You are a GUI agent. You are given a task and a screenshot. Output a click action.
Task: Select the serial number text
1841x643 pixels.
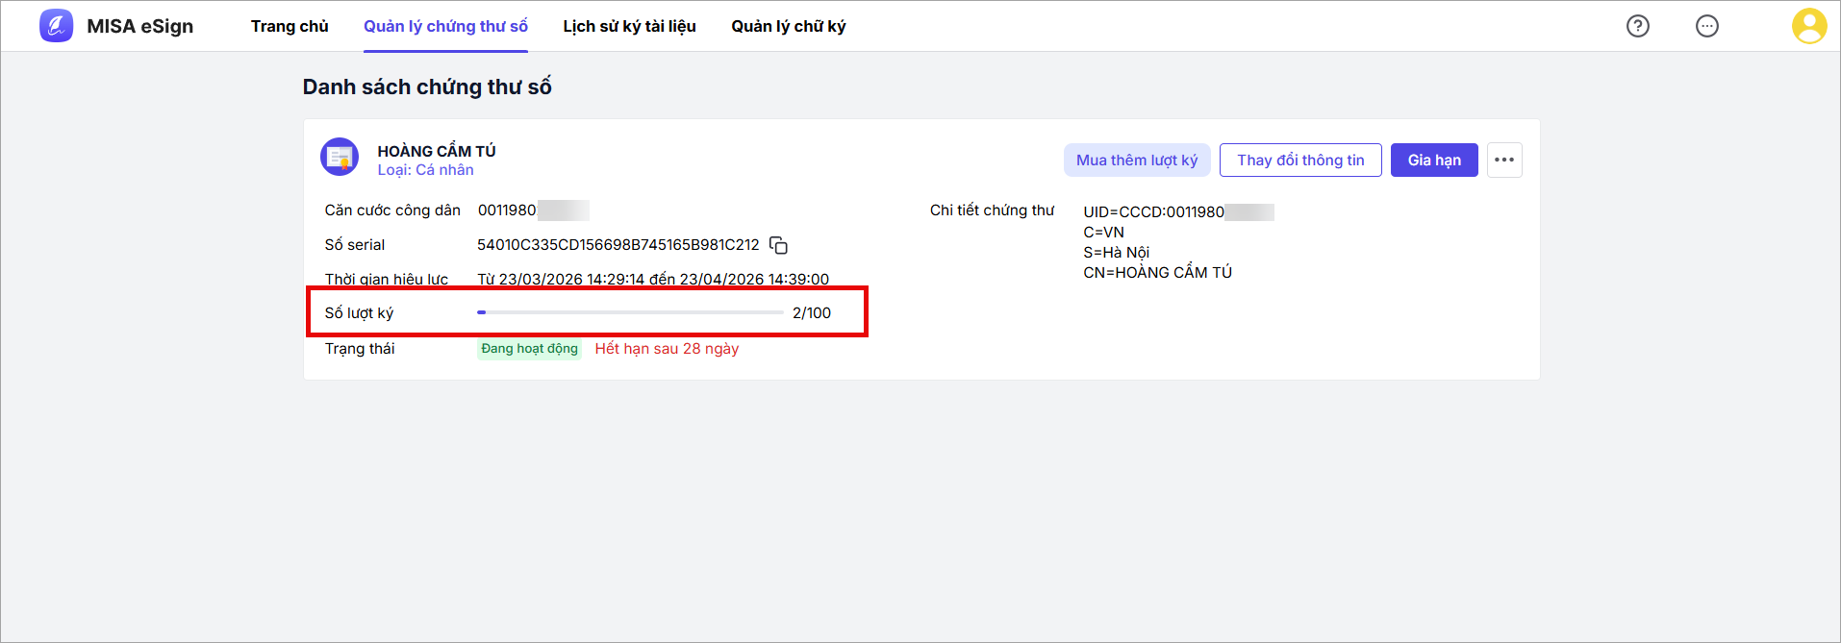(618, 245)
